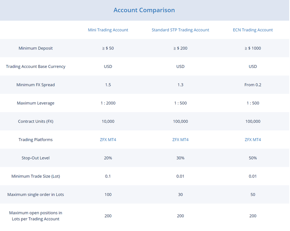Click the ≥ $ 1000 minimum deposit value
Screen dimensions: 290x231
point(253,48)
